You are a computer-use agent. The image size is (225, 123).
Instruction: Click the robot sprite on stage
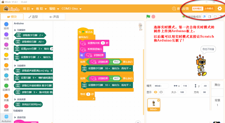[x=202, y=65]
